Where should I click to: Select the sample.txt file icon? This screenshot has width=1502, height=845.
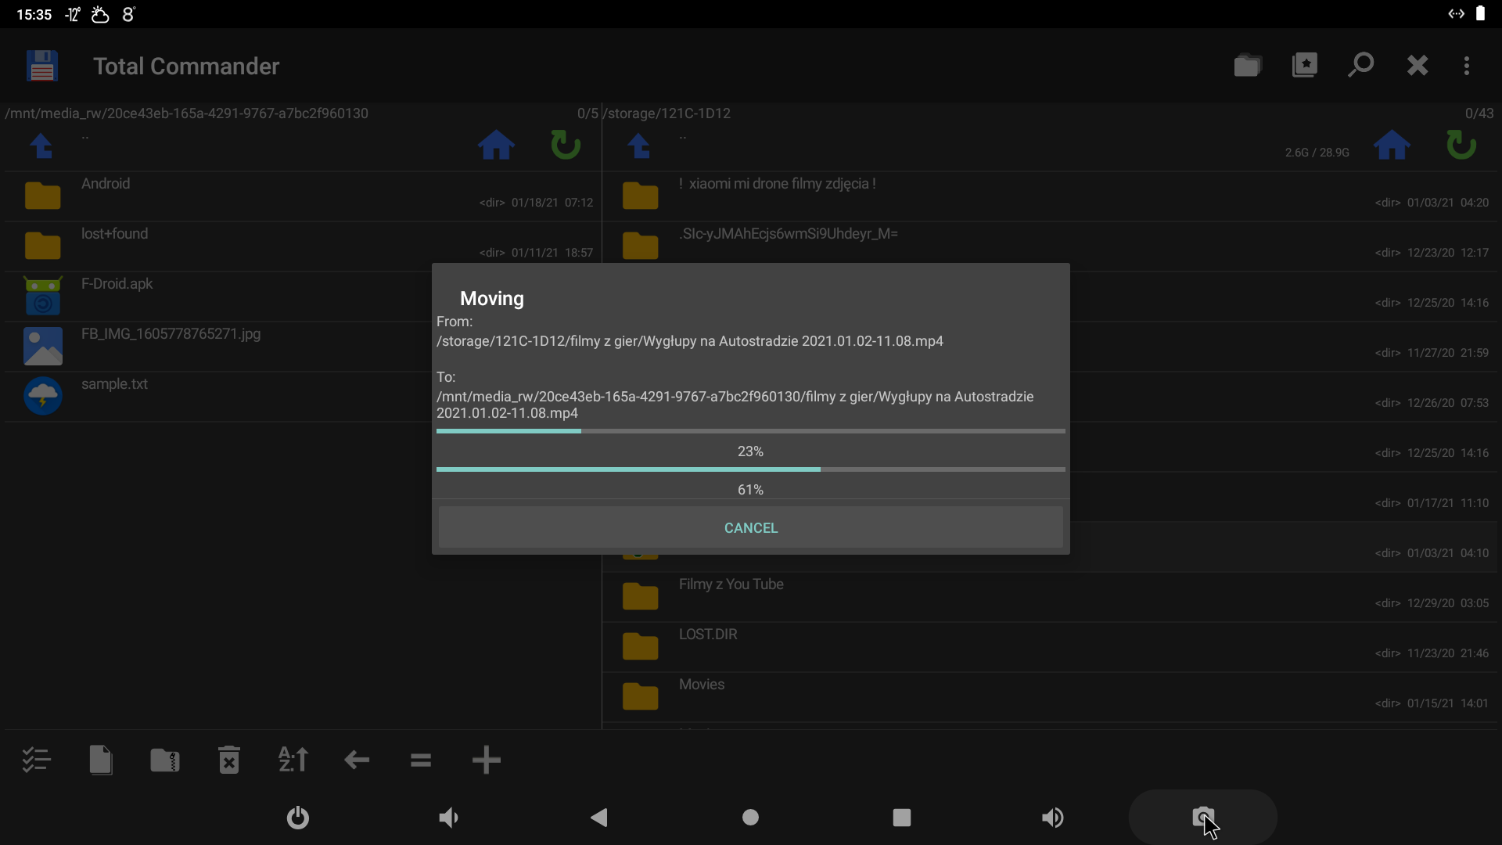point(43,396)
